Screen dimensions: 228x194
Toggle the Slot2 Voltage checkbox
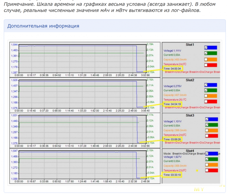pos(206,85)
